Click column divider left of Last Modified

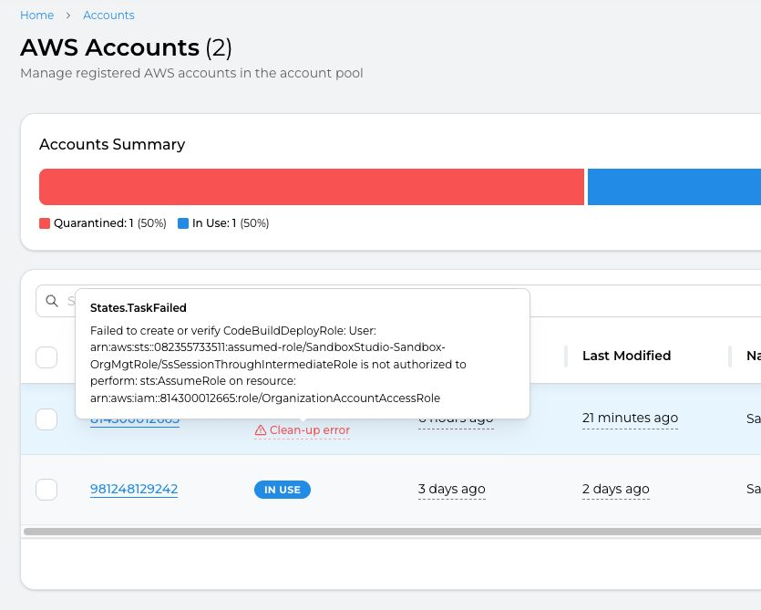tap(566, 356)
